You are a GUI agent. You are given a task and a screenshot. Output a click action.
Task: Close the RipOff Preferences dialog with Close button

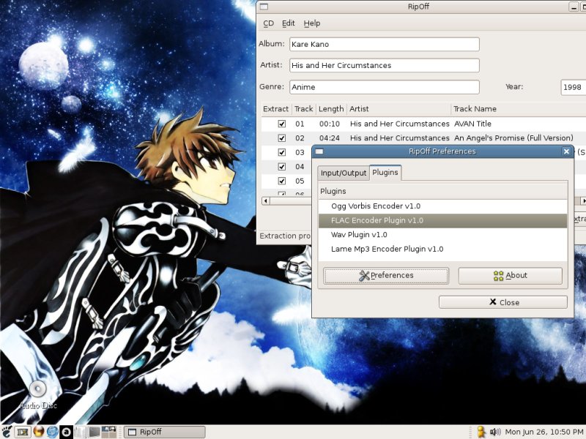click(502, 302)
